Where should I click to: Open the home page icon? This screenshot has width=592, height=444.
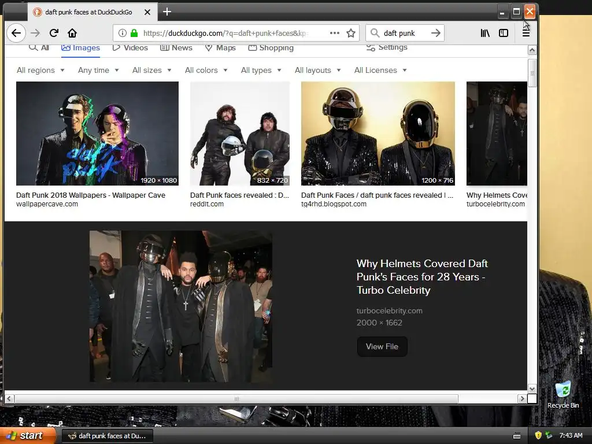point(72,33)
